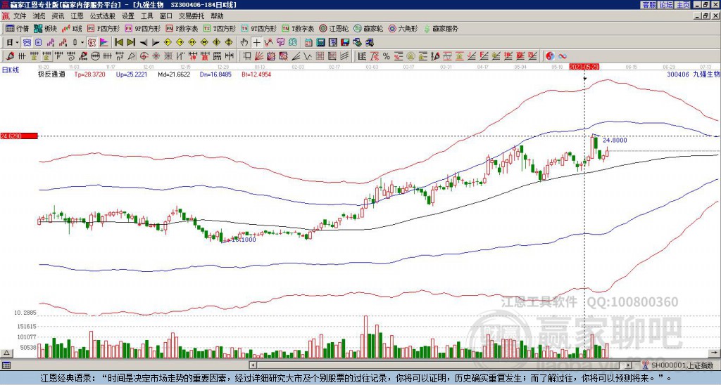Open the T数字表 tool
721x385 pixels.
[x=298, y=28]
